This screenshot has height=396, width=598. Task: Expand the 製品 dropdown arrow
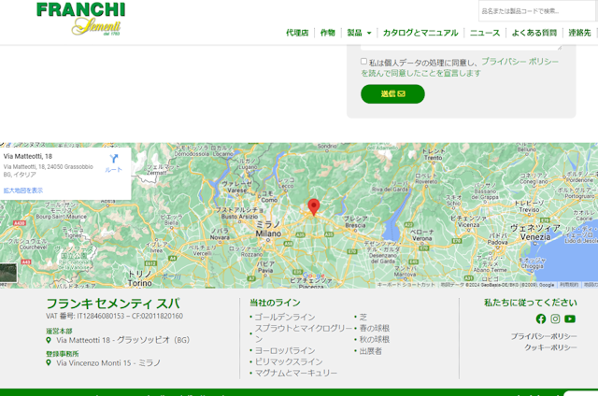coord(369,34)
